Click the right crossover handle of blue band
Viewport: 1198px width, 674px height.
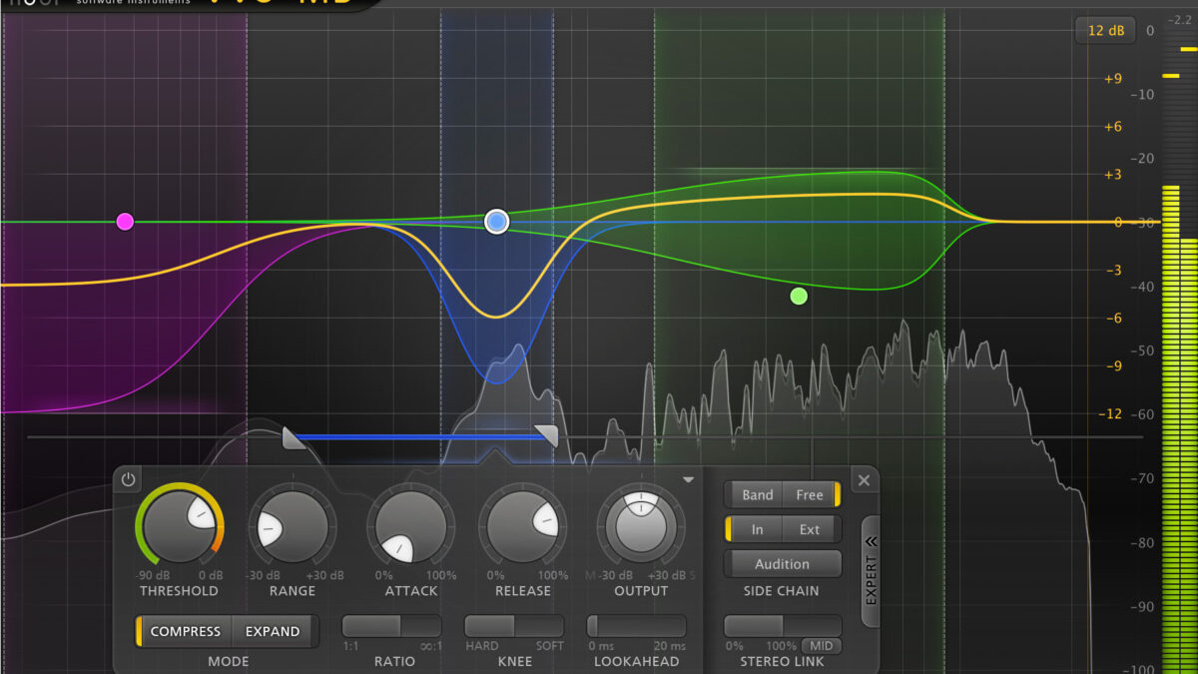(546, 434)
